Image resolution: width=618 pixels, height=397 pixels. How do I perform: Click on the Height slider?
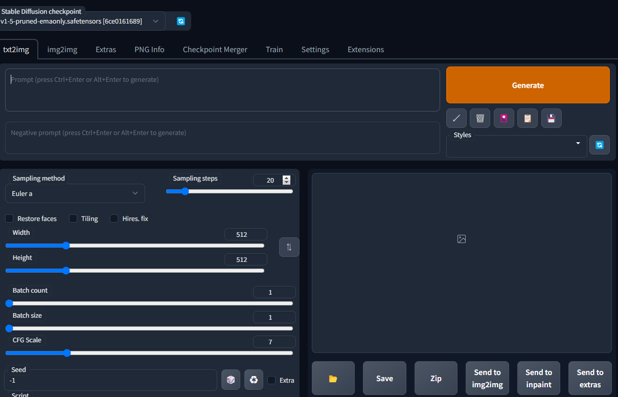point(135,271)
